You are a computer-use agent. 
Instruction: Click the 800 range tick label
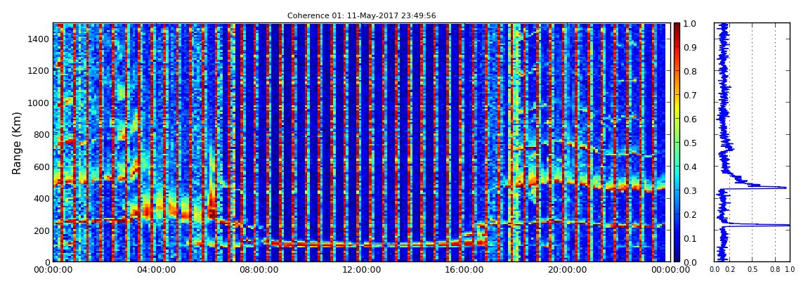pos(41,134)
